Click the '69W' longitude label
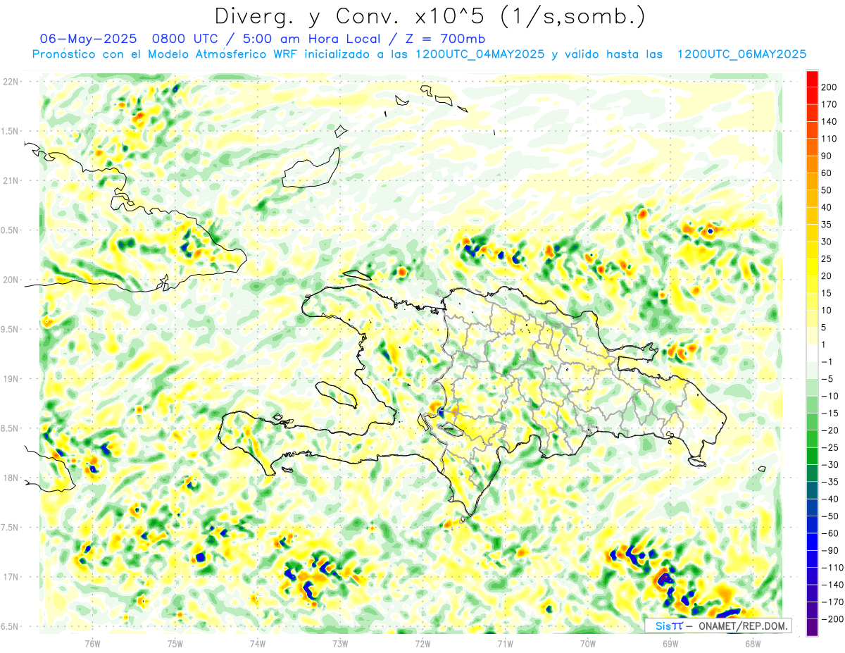The image size is (845, 653). click(x=670, y=643)
